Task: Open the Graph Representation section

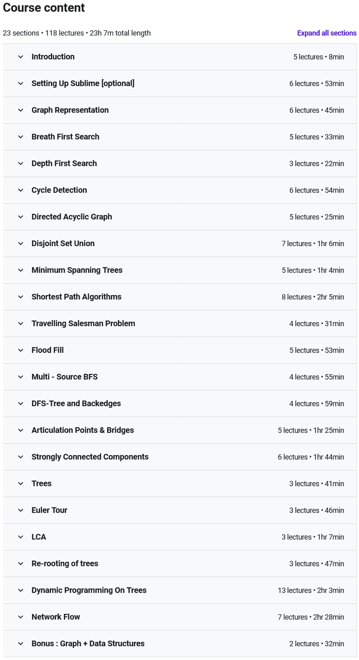Action: 70,110
